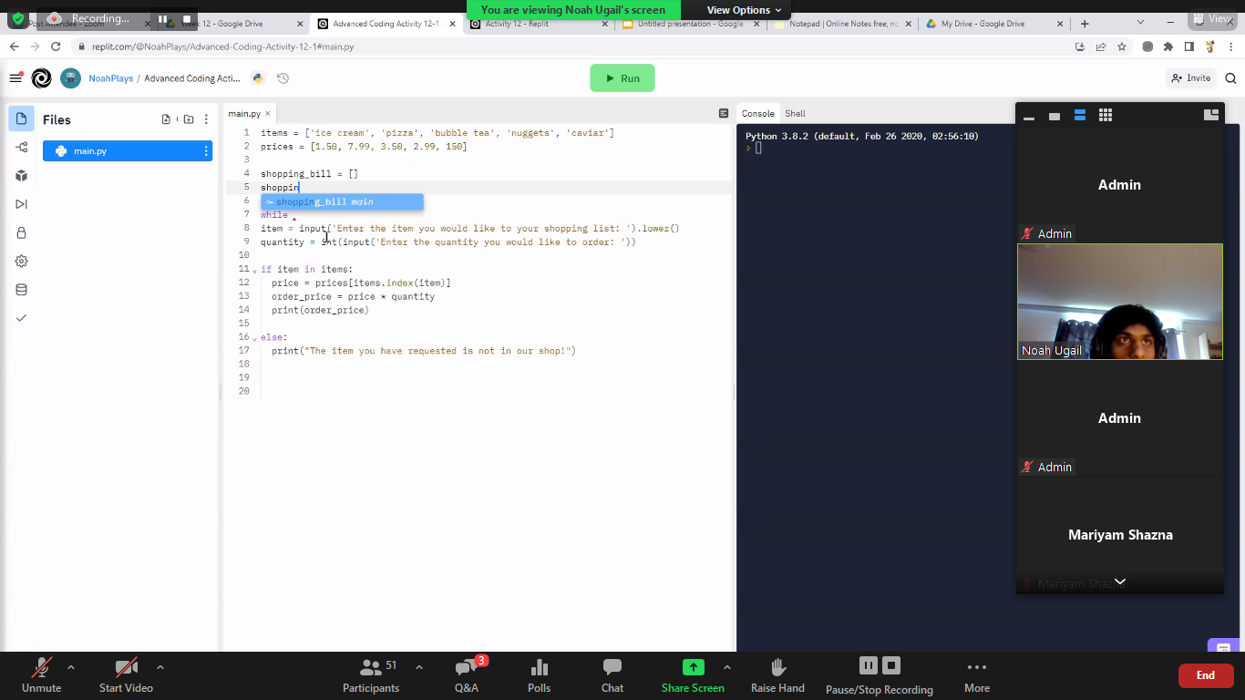Viewport: 1245px width, 700px height.
Task: Click Zoom exit floating panel icon
Action: point(1211,115)
